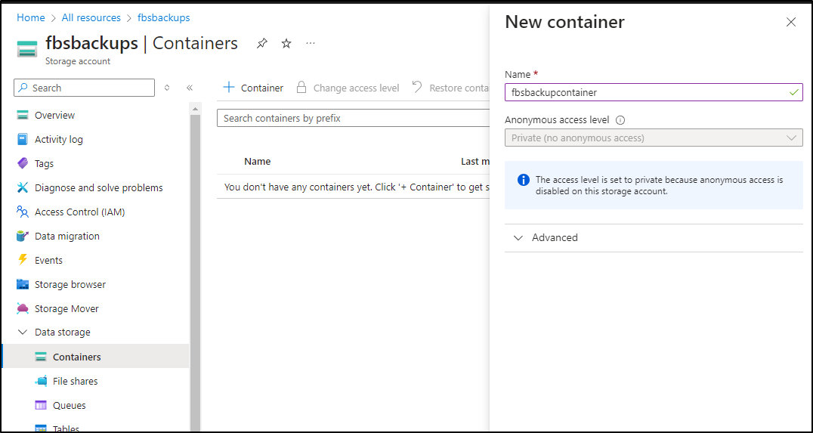Open Events in the sidebar

[48, 260]
